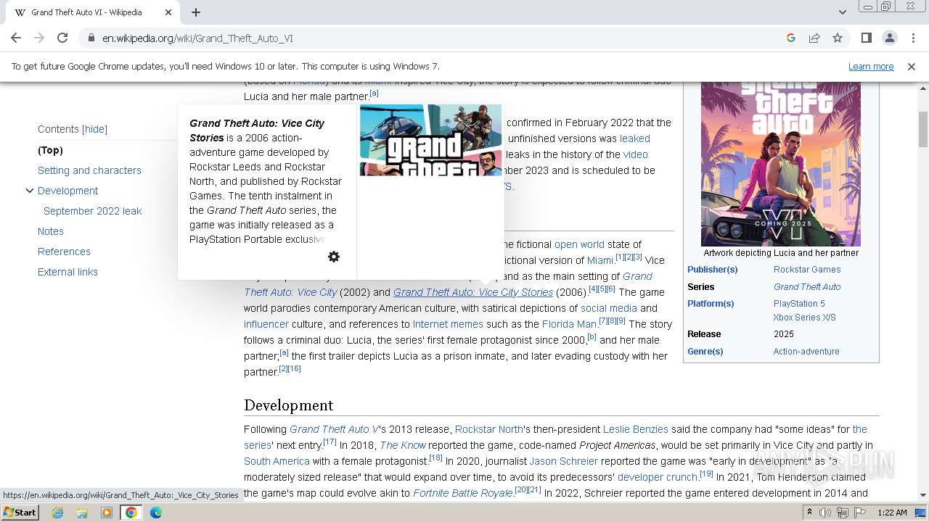The width and height of the screenshot is (929, 522).
Task: Go to Setting and characters section
Action: click(89, 170)
